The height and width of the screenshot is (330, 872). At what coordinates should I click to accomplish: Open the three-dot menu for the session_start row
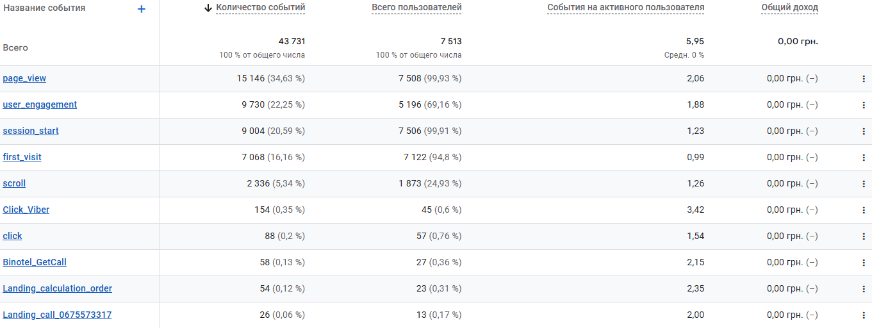coord(864,131)
